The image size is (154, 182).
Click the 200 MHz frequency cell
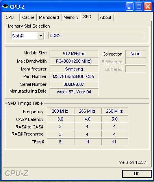[60, 111]
